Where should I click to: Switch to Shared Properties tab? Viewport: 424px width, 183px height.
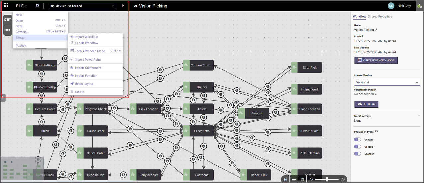[x=380, y=16]
